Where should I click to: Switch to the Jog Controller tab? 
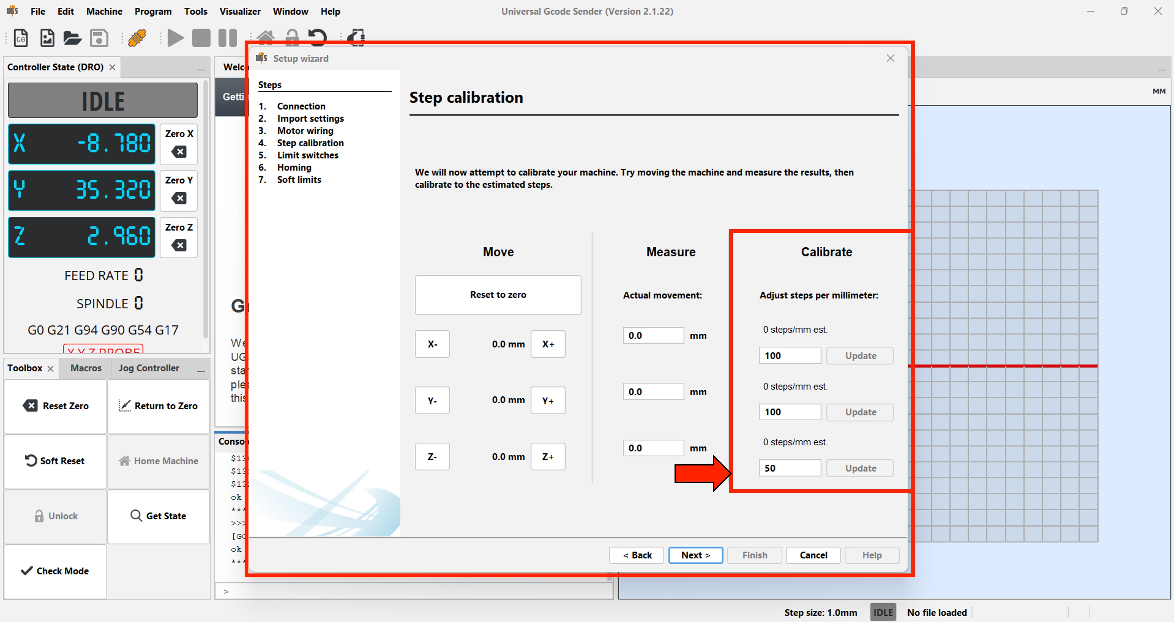(149, 368)
